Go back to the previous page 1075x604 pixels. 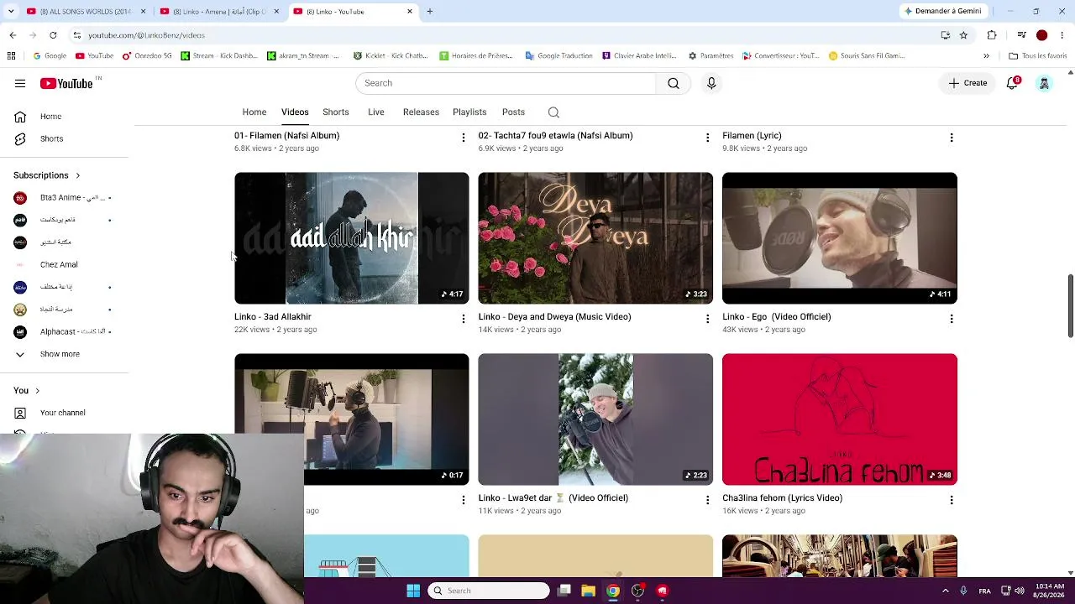13,35
